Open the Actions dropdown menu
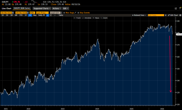The image size is (182, 110). [x=57, y=9]
